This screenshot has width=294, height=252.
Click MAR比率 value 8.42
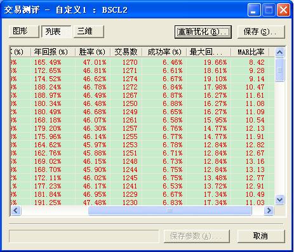[257, 62]
